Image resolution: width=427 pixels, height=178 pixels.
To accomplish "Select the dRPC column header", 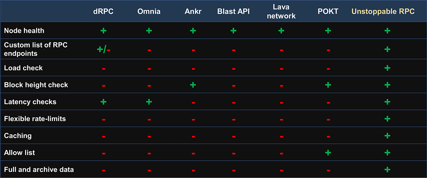I will [103, 11].
